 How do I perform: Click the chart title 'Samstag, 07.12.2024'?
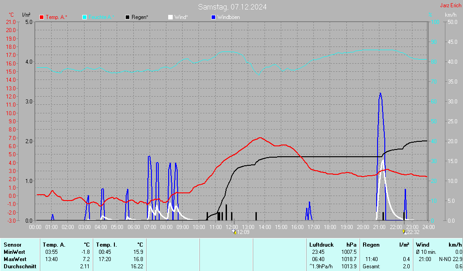[x=232, y=7]
